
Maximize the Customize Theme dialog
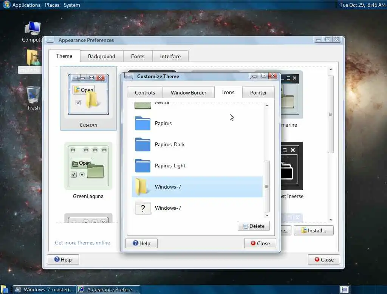coord(263,76)
